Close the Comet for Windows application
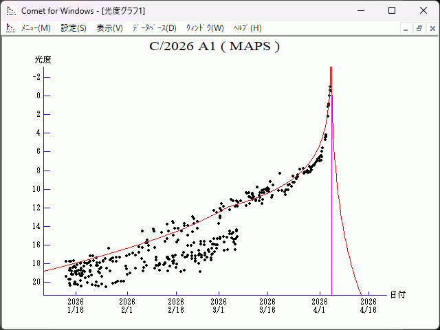The width and height of the screenshot is (440, 330). click(x=423, y=10)
